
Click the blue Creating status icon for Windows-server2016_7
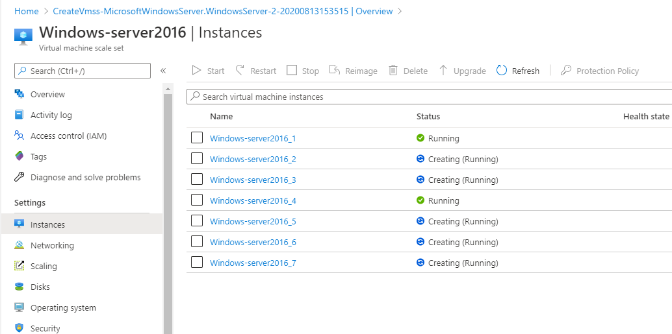pyautogui.click(x=420, y=263)
